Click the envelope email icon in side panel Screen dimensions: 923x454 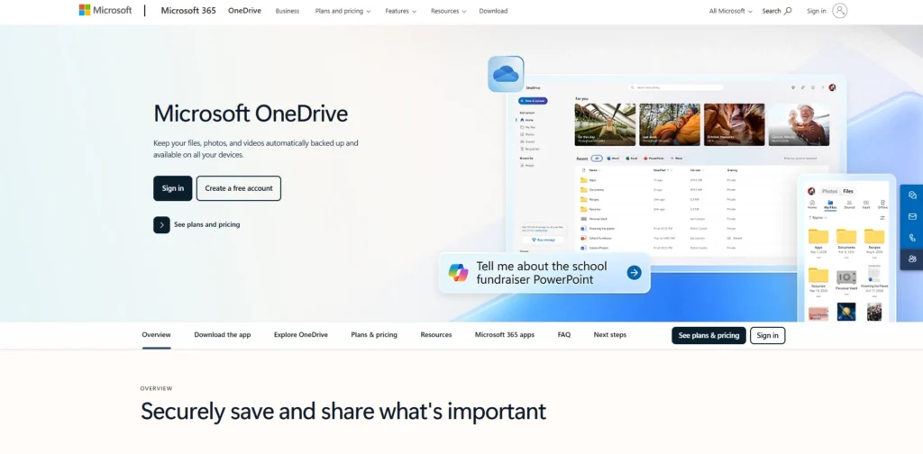(x=912, y=216)
